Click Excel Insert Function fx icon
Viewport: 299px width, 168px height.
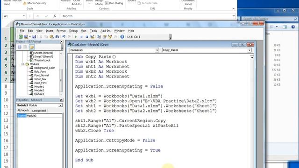click(x=55, y=16)
